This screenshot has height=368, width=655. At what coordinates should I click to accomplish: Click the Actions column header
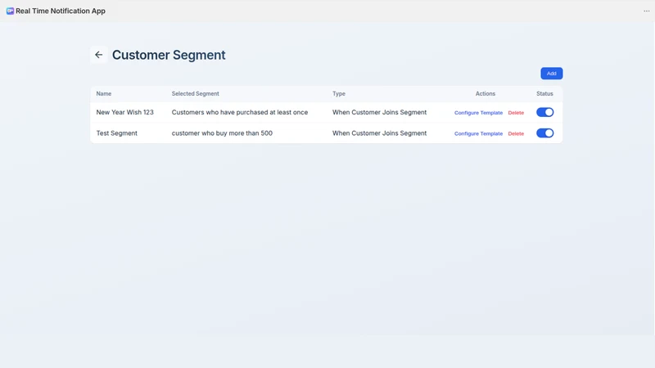(485, 94)
